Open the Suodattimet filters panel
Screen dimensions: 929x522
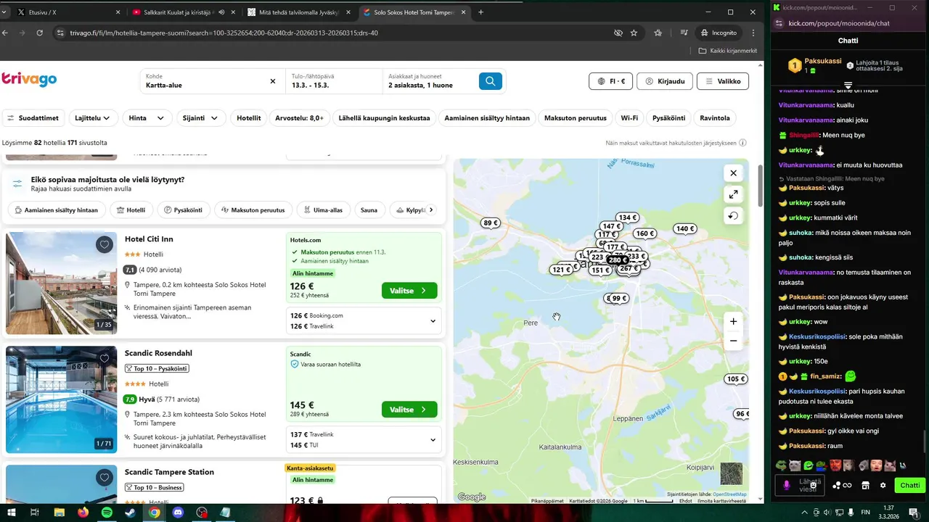pyautogui.click(x=33, y=118)
